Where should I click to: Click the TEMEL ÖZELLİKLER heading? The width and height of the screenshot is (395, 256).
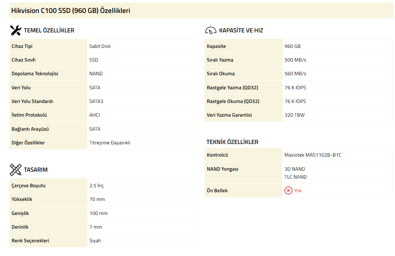click(x=49, y=31)
